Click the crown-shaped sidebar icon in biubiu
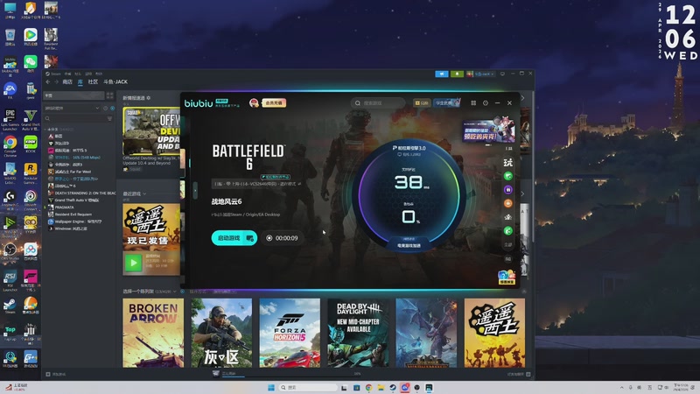 coord(508,217)
